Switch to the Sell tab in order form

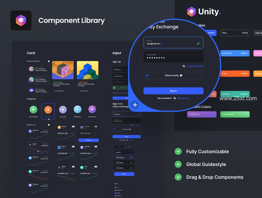coord(129,147)
